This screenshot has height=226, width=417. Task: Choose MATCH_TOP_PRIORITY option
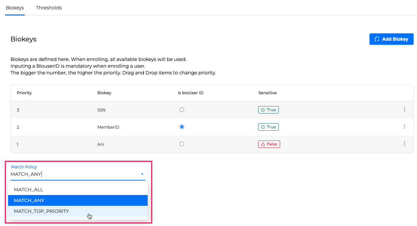(x=41, y=211)
